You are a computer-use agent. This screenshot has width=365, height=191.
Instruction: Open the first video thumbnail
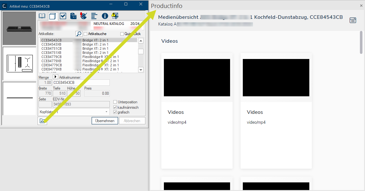point(197,77)
